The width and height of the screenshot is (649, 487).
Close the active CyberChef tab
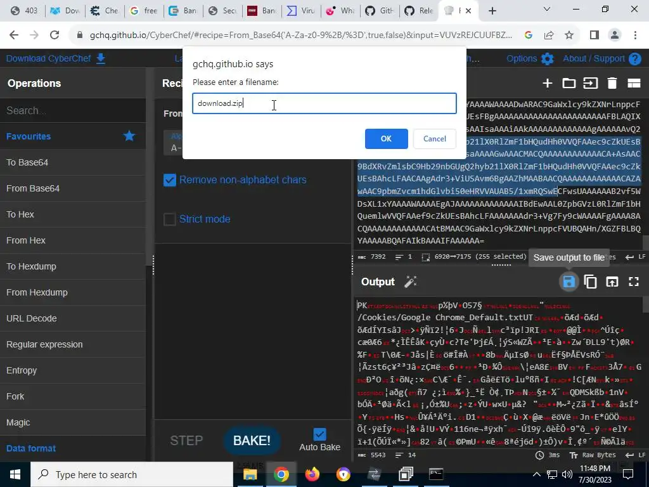[468, 11]
